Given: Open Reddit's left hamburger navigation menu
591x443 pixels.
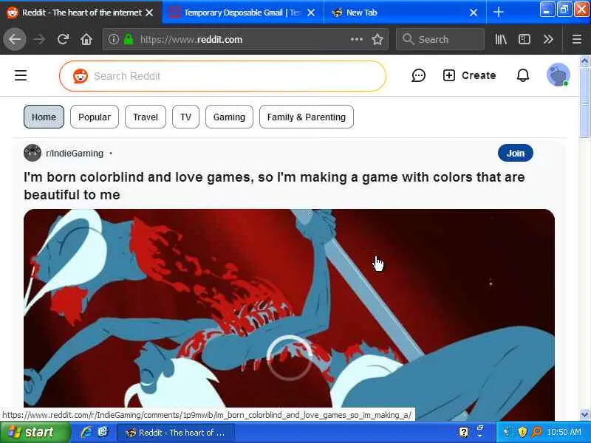Looking at the screenshot, I should click(21, 75).
